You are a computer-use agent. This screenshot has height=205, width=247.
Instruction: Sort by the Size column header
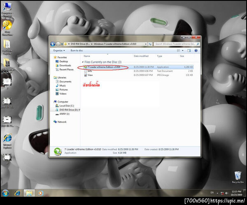pyautogui.click(x=182, y=56)
